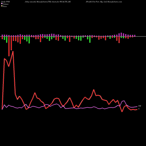The height and width of the screenshot is (146, 146).
Task: Click the '8' price end label
Action: (x=139, y=109)
